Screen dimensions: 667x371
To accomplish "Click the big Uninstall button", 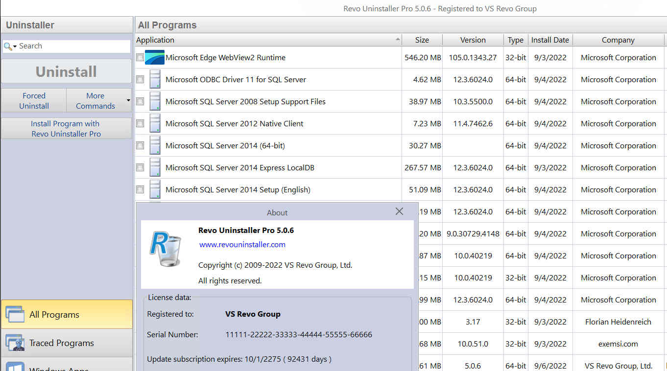I will click(x=66, y=71).
